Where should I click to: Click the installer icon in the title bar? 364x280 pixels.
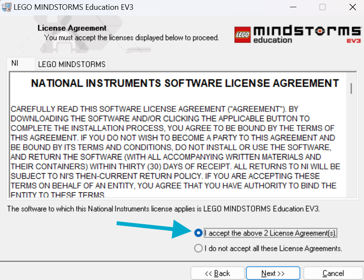click(6, 7)
